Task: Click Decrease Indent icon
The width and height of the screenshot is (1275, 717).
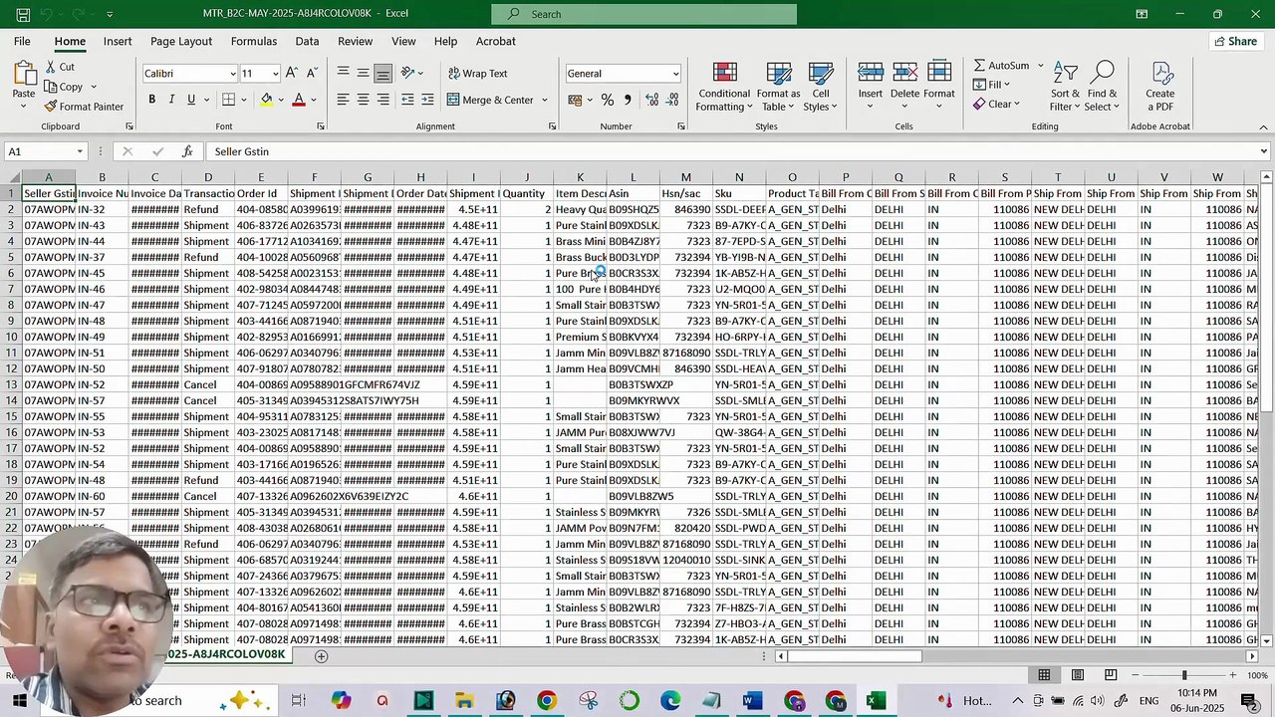Action: click(407, 100)
